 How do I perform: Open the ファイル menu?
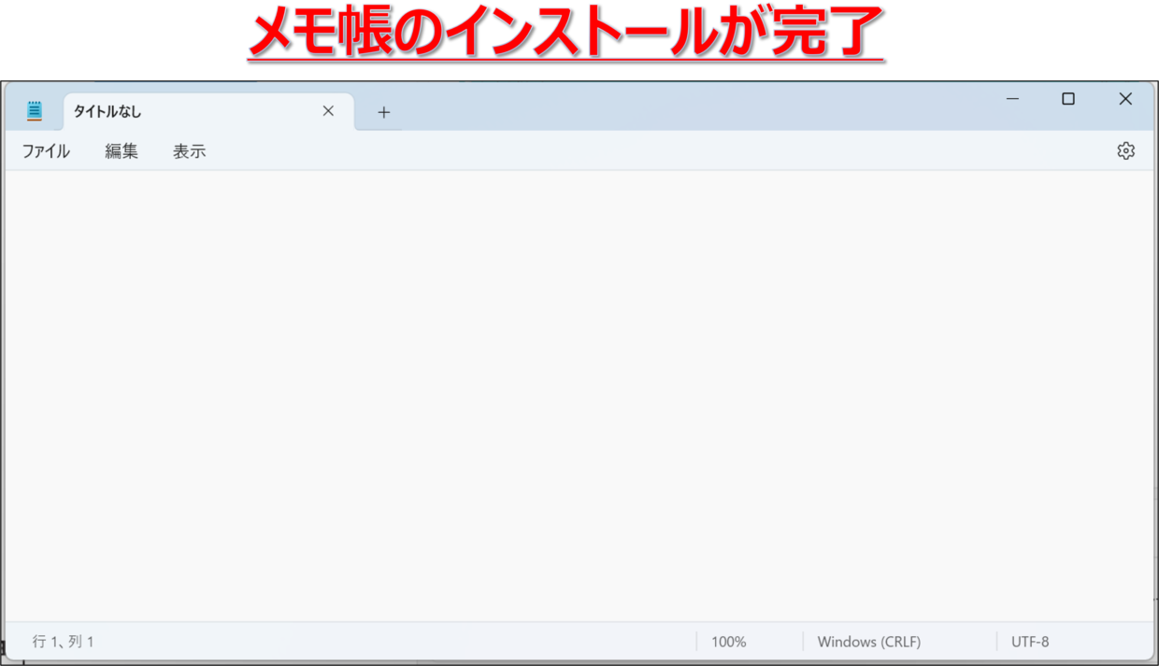tap(46, 151)
